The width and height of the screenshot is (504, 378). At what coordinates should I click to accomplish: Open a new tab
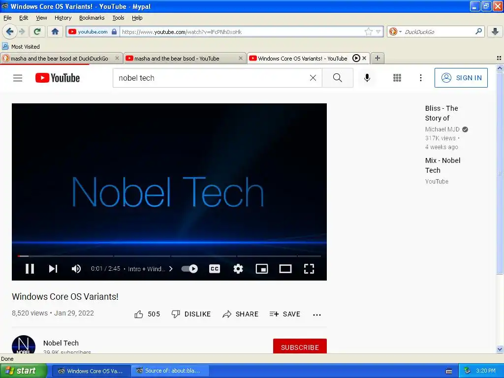pyautogui.click(x=378, y=58)
